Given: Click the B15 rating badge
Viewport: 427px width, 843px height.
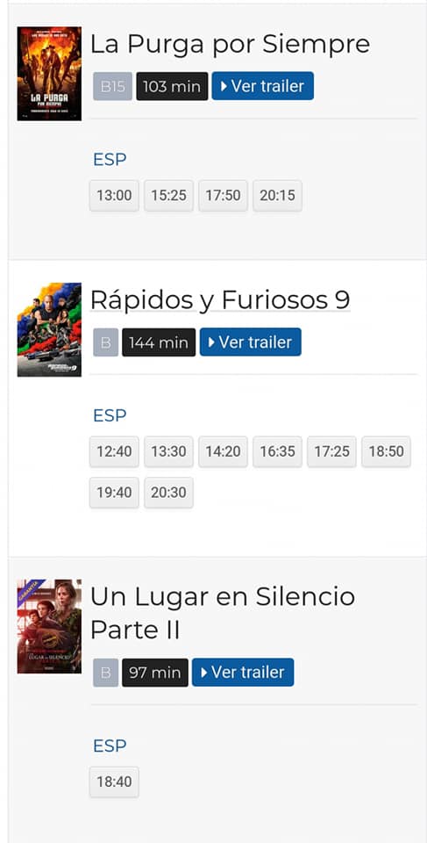Looking at the screenshot, I should pyautogui.click(x=112, y=86).
